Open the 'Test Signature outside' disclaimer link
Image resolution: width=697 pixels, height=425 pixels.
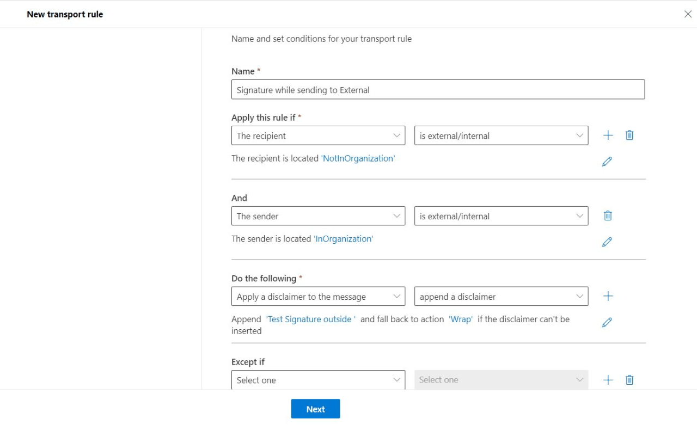coord(311,319)
